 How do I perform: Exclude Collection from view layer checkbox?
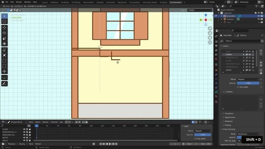point(255,13)
